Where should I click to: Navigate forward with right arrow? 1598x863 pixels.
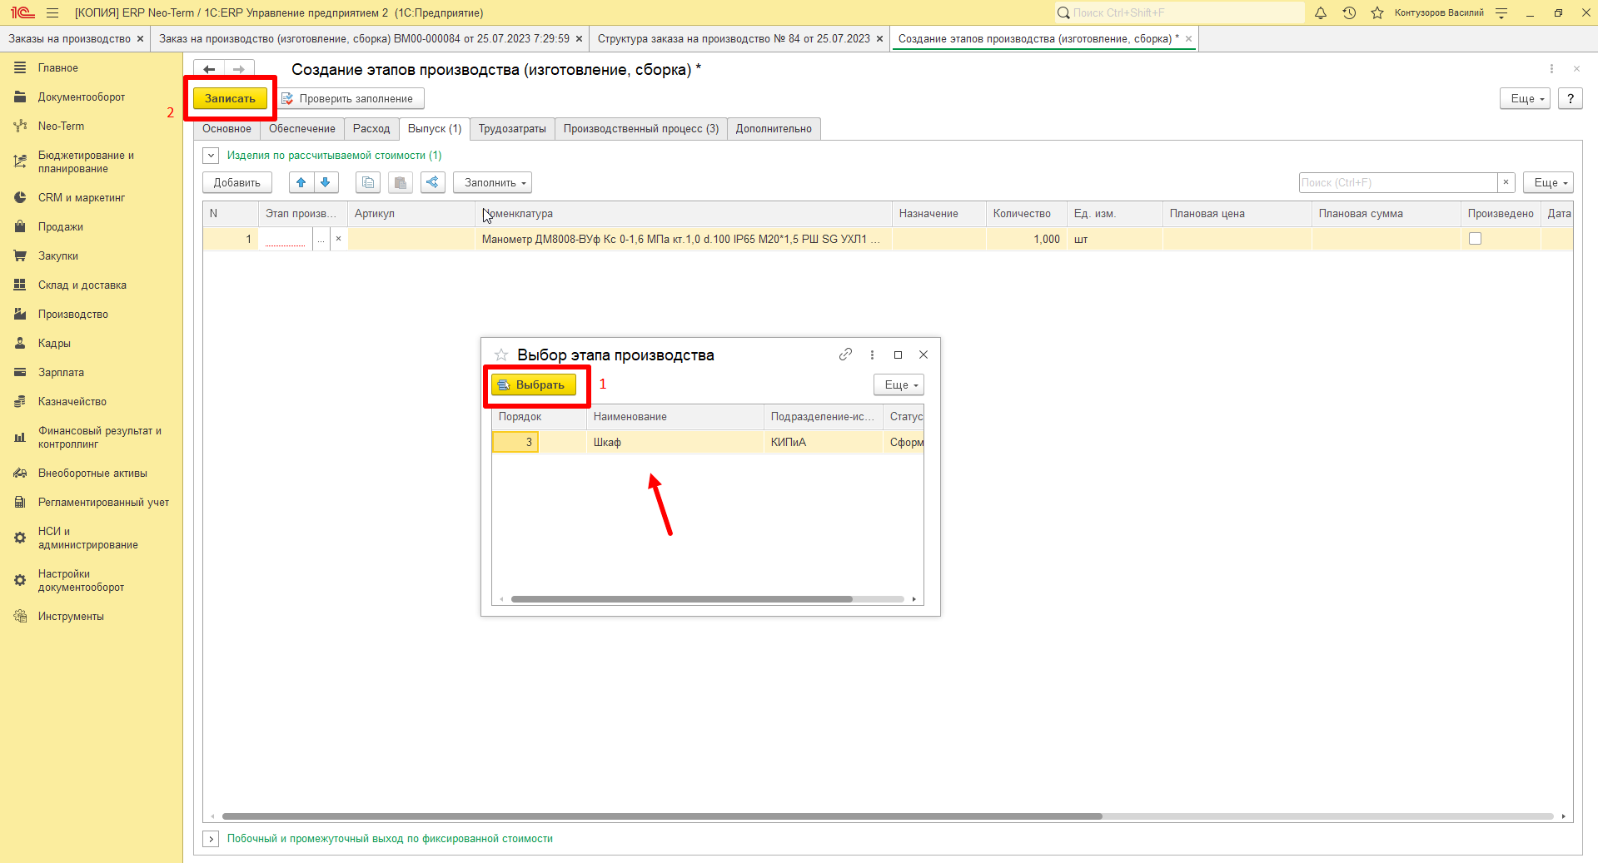(x=239, y=69)
